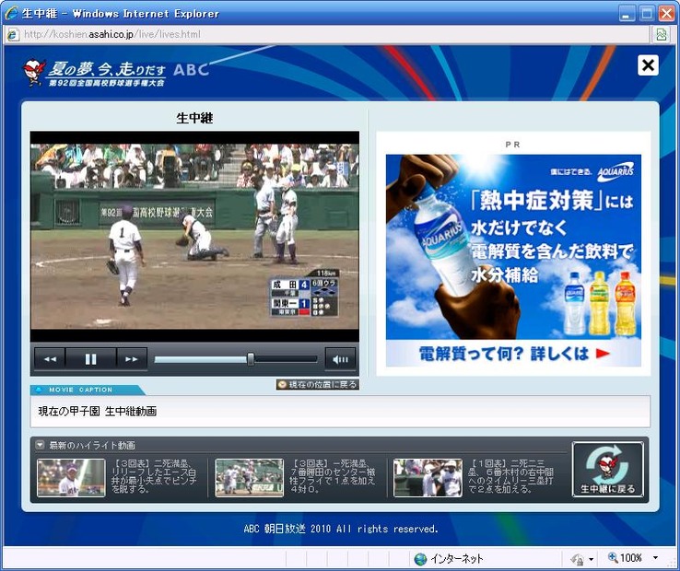Click the compatibility view icon beside address
Viewport: 680px width, 571px height.
pos(662,34)
